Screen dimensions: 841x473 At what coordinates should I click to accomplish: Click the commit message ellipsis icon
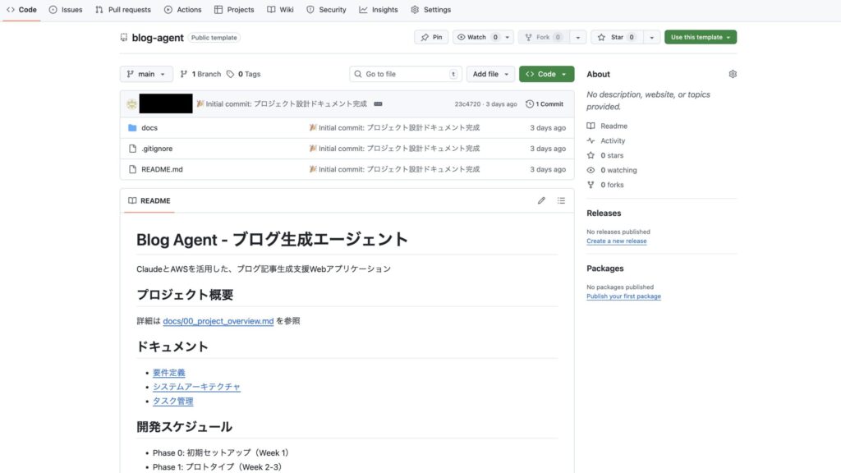tap(378, 104)
